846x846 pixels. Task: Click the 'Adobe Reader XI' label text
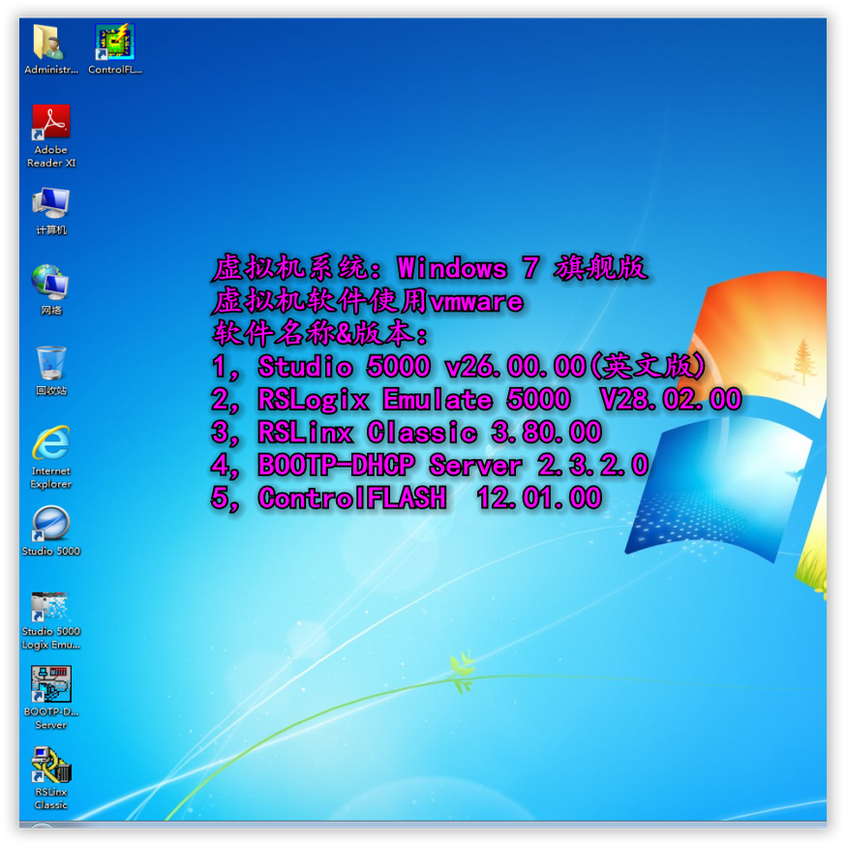[x=51, y=156]
